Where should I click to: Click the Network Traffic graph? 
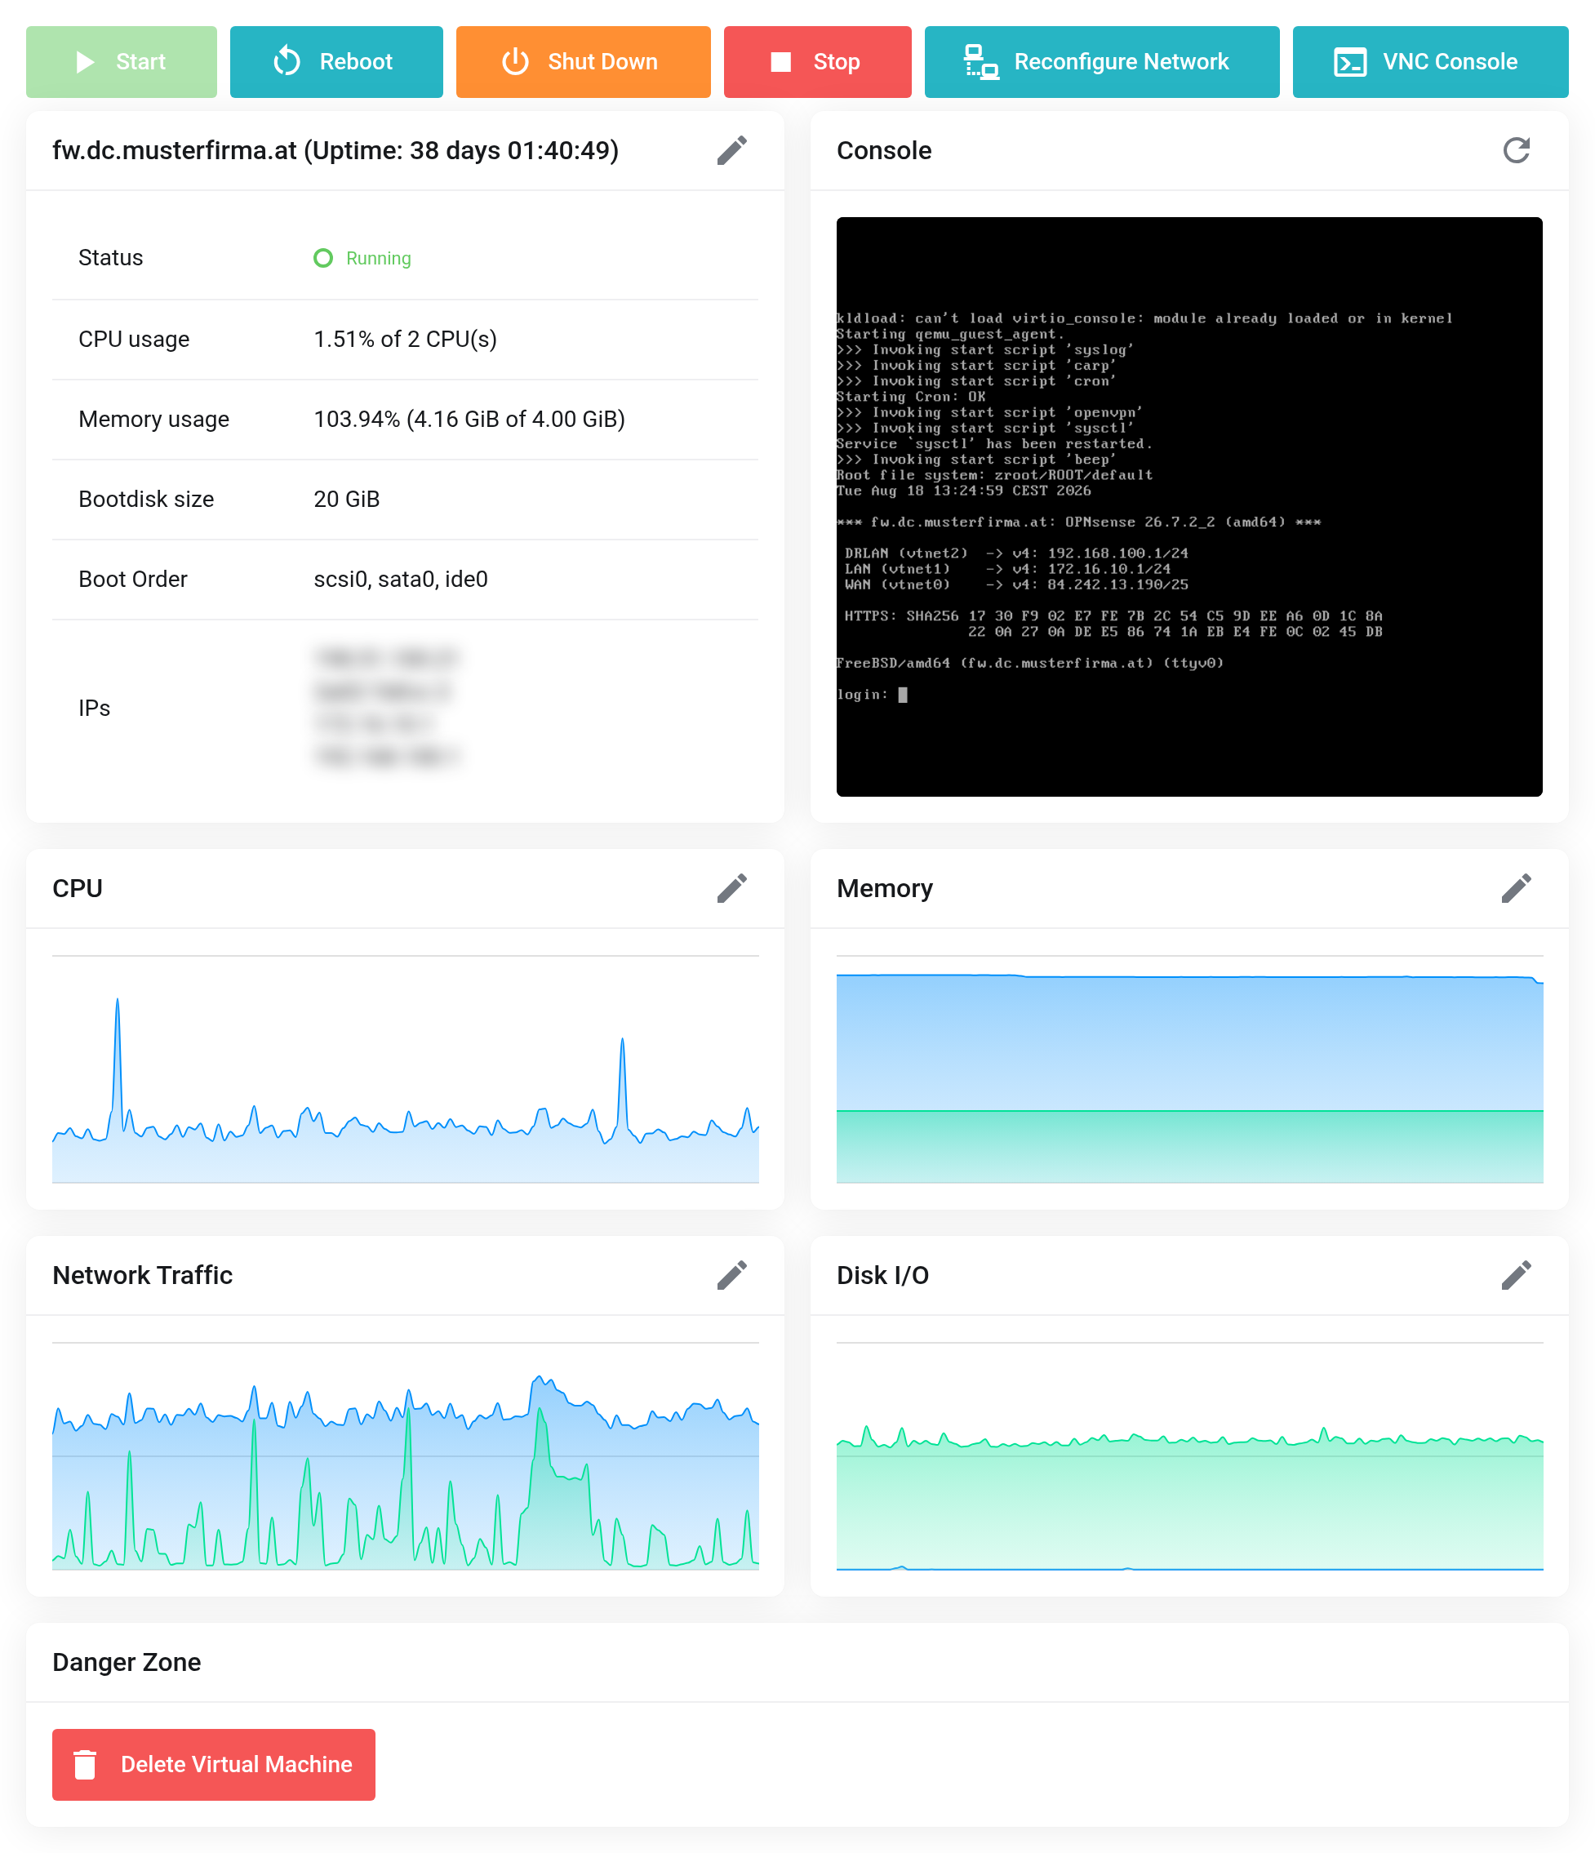pyautogui.click(x=405, y=1456)
